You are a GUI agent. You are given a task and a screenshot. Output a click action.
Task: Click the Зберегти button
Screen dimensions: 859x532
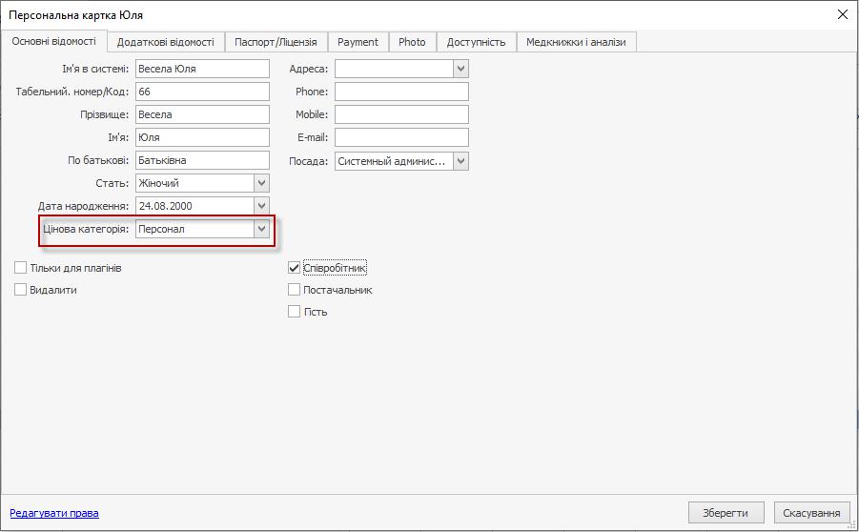click(x=726, y=513)
